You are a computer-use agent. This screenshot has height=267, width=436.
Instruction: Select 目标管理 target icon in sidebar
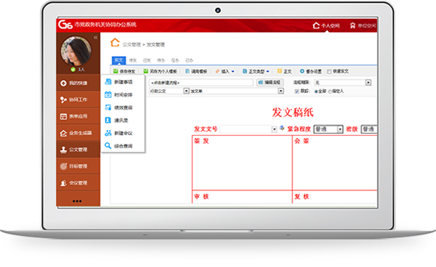pyautogui.click(x=63, y=166)
